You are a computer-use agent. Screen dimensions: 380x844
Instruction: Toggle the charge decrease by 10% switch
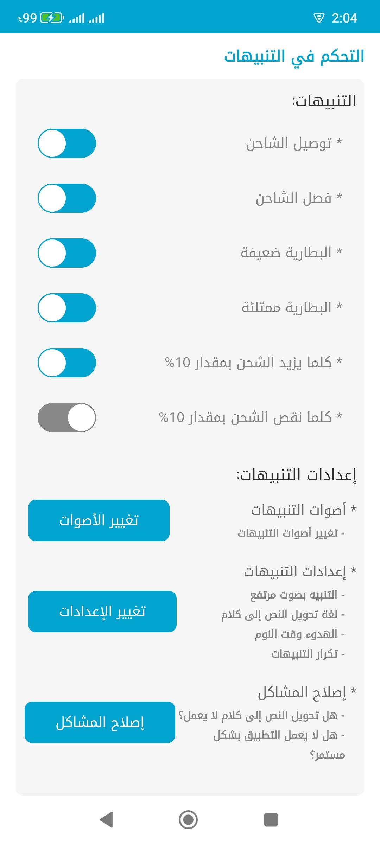pos(67,418)
